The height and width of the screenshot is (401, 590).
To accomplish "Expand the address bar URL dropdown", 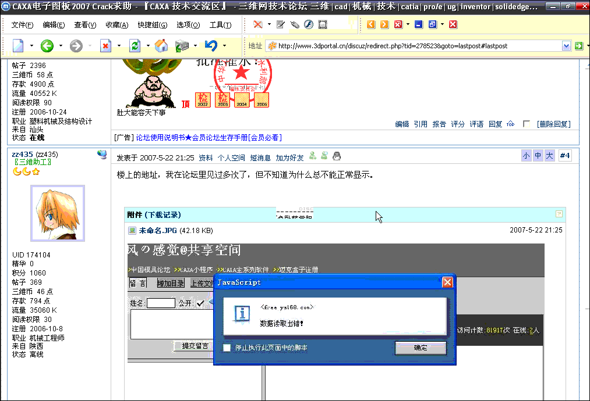I will pos(566,46).
